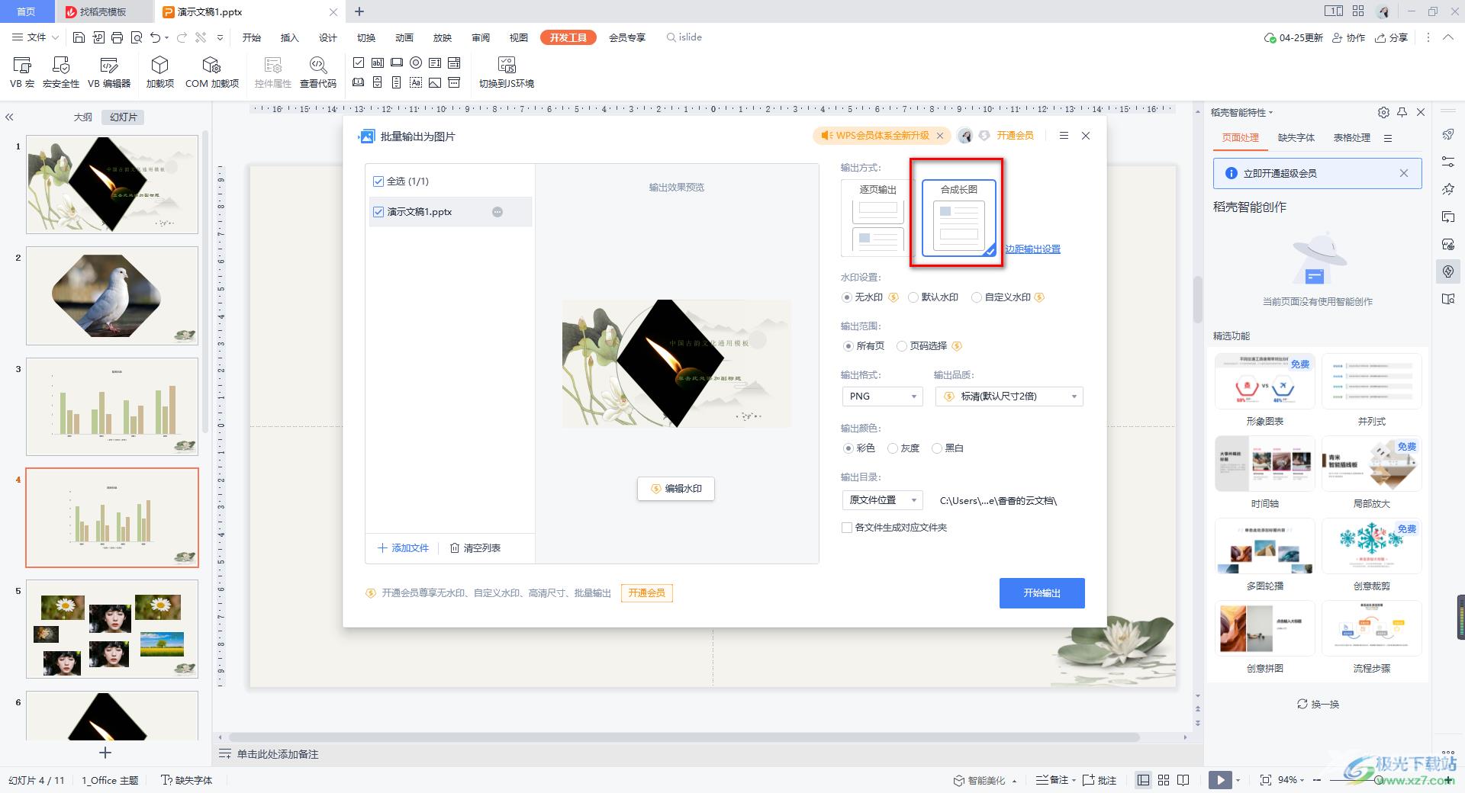Image resolution: width=1465 pixels, height=793 pixels.
Task: Select the 自定义水印 radio option
Action: click(x=976, y=297)
